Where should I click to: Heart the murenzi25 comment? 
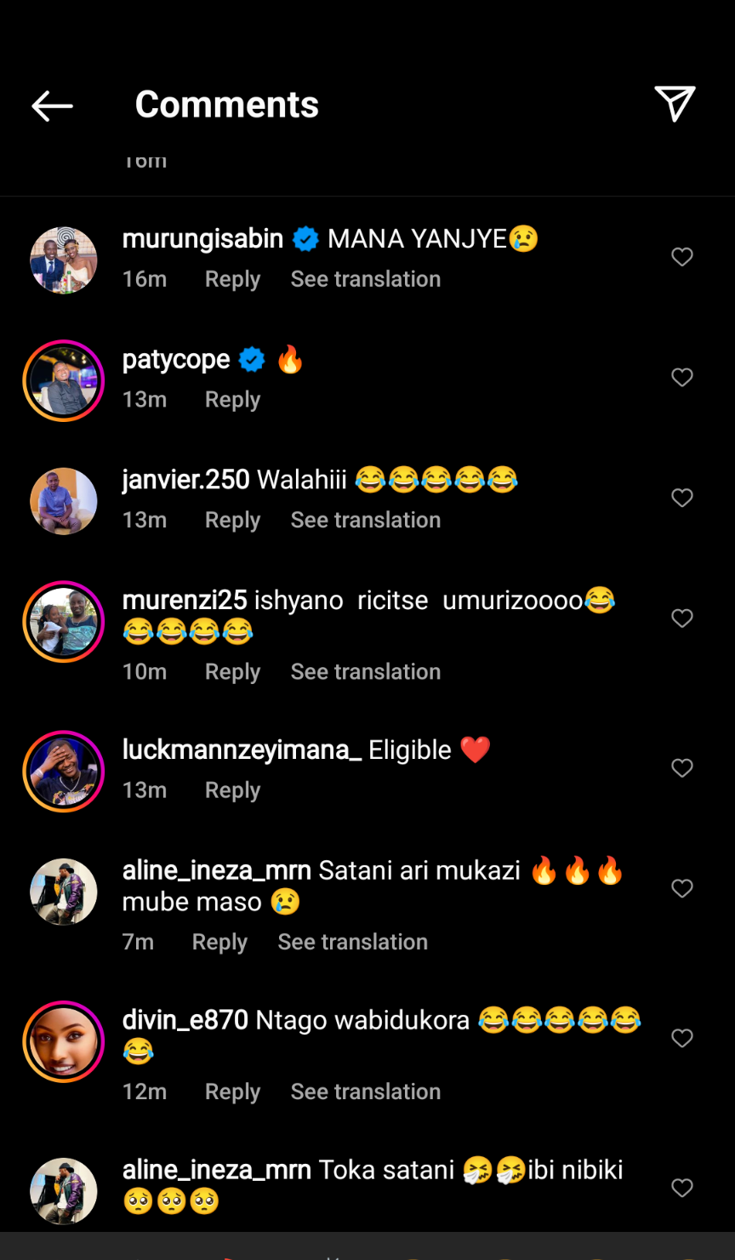click(x=682, y=619)
